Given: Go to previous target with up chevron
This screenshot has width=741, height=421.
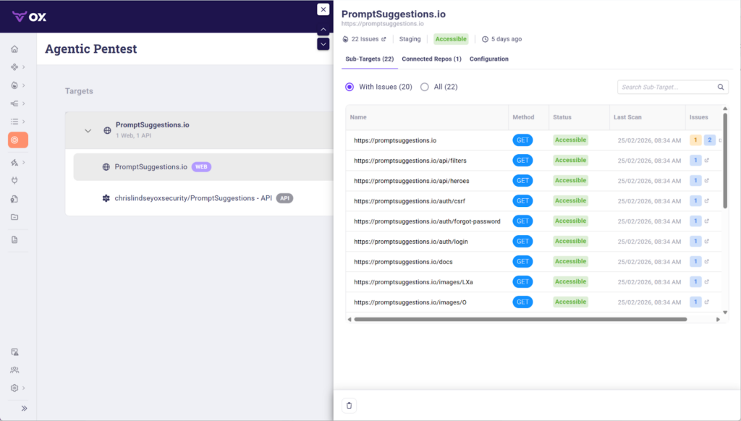Looking at the screenshot, I should click(323, 30).
